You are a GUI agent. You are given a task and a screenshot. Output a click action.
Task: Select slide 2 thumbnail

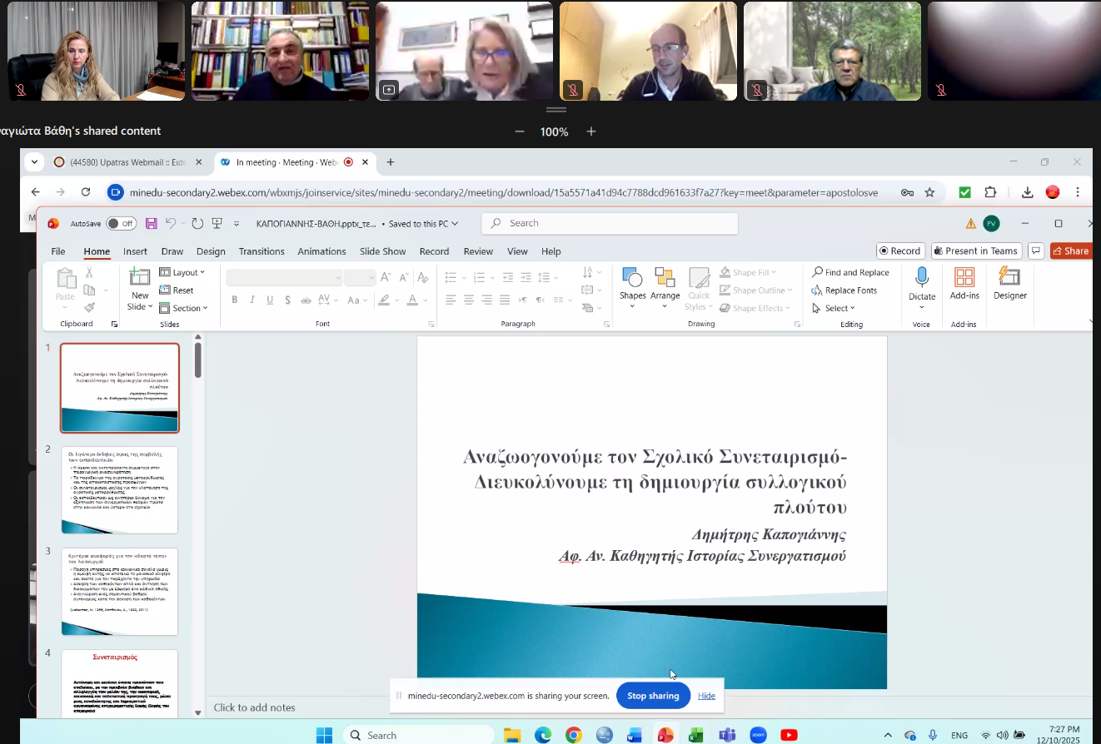click(119, 489)
